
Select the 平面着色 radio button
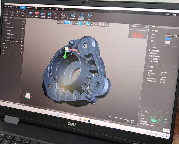click(151, 58)
